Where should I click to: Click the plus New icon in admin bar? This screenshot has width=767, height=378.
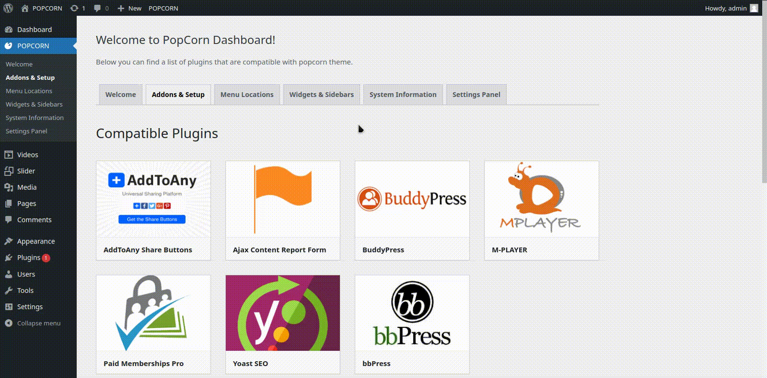pos(121,8)
